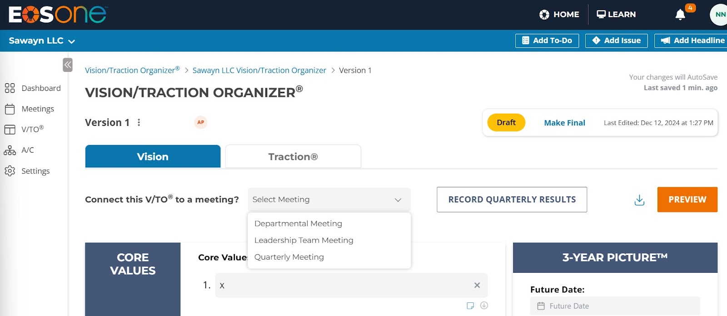This screenshot has height=316, width=727.
Task: Click Make Final
Action: [x=564, y=123]
